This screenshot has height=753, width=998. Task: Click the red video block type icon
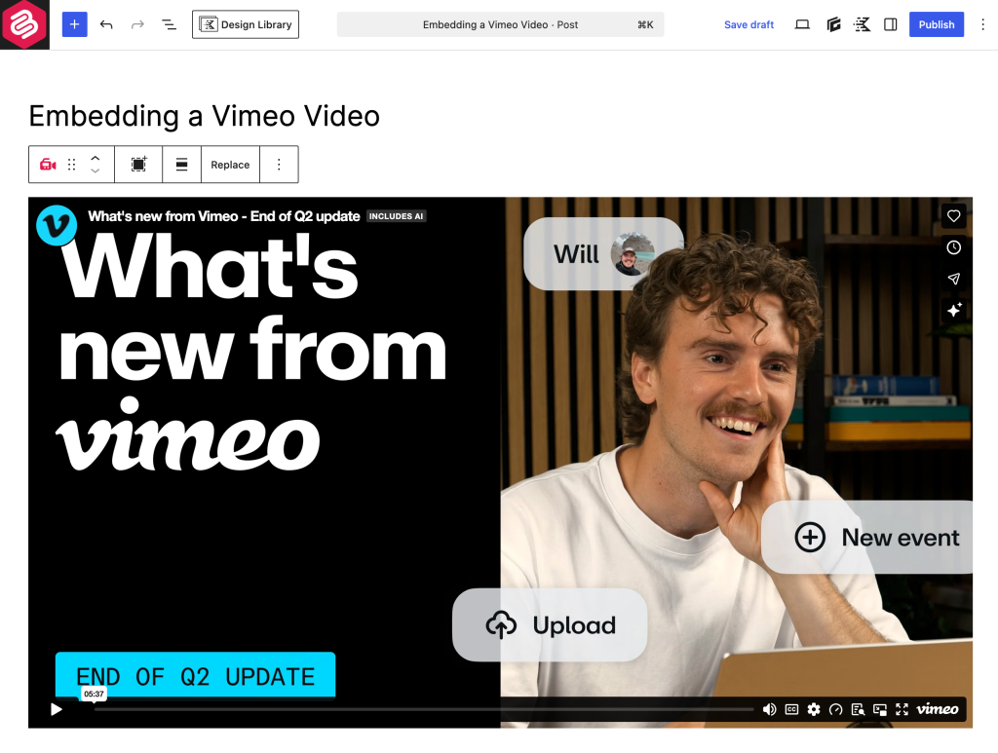pyautogui.click(x=48, y=165)
